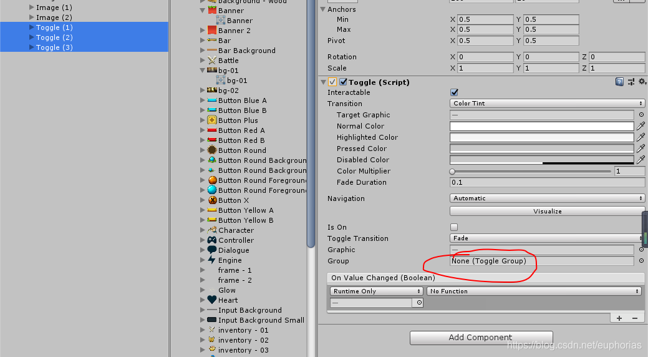Select Button Blue A sprite icon
Viewport: 648px width, 357px height.
[212, 100]
